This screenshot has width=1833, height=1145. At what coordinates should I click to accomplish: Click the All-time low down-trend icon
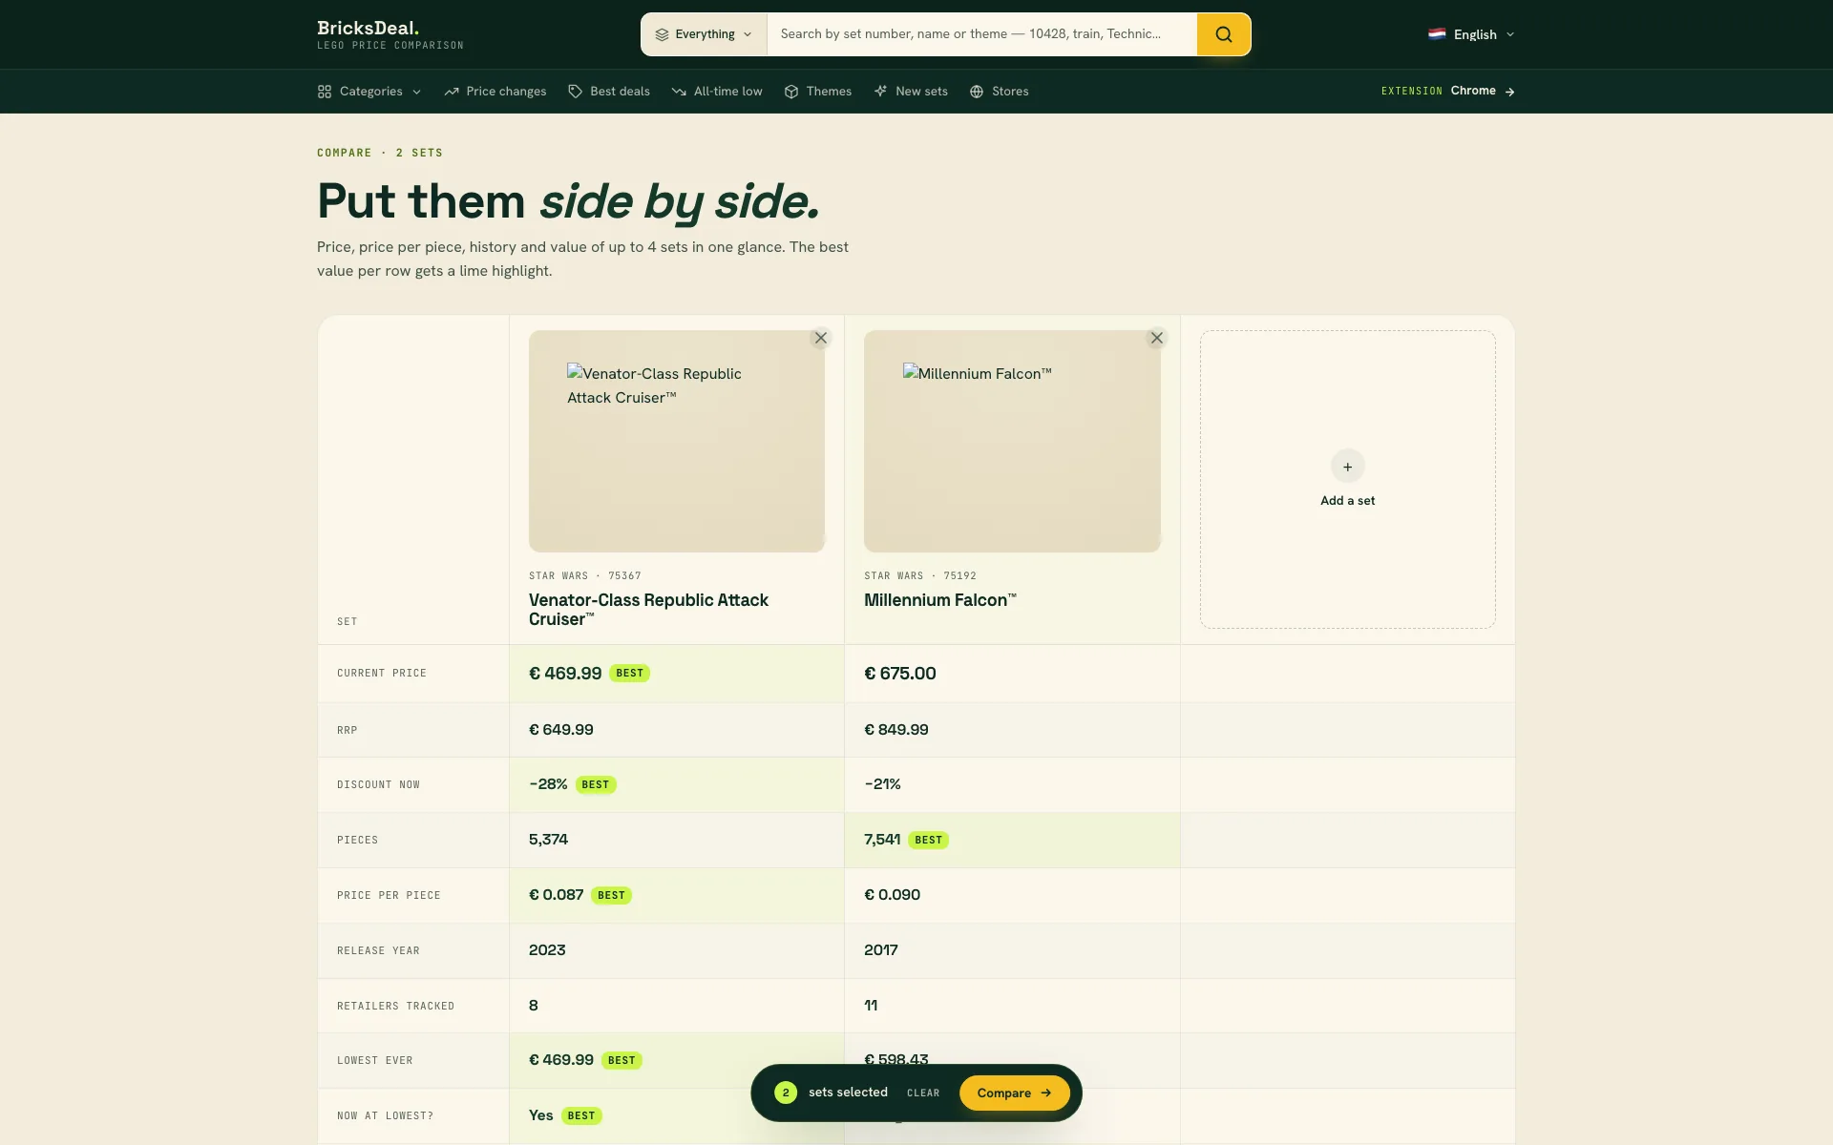point(679,92)
